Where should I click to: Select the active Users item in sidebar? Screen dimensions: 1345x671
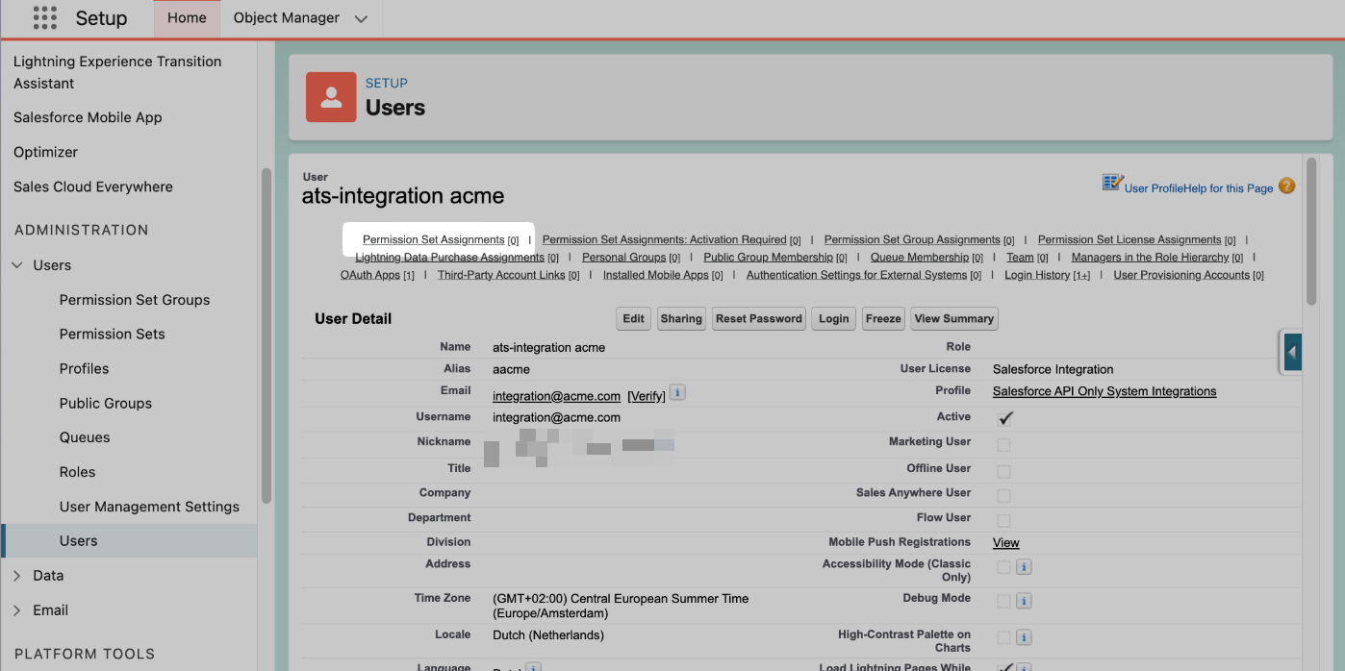pyautogui.click(x=129, y=541)
